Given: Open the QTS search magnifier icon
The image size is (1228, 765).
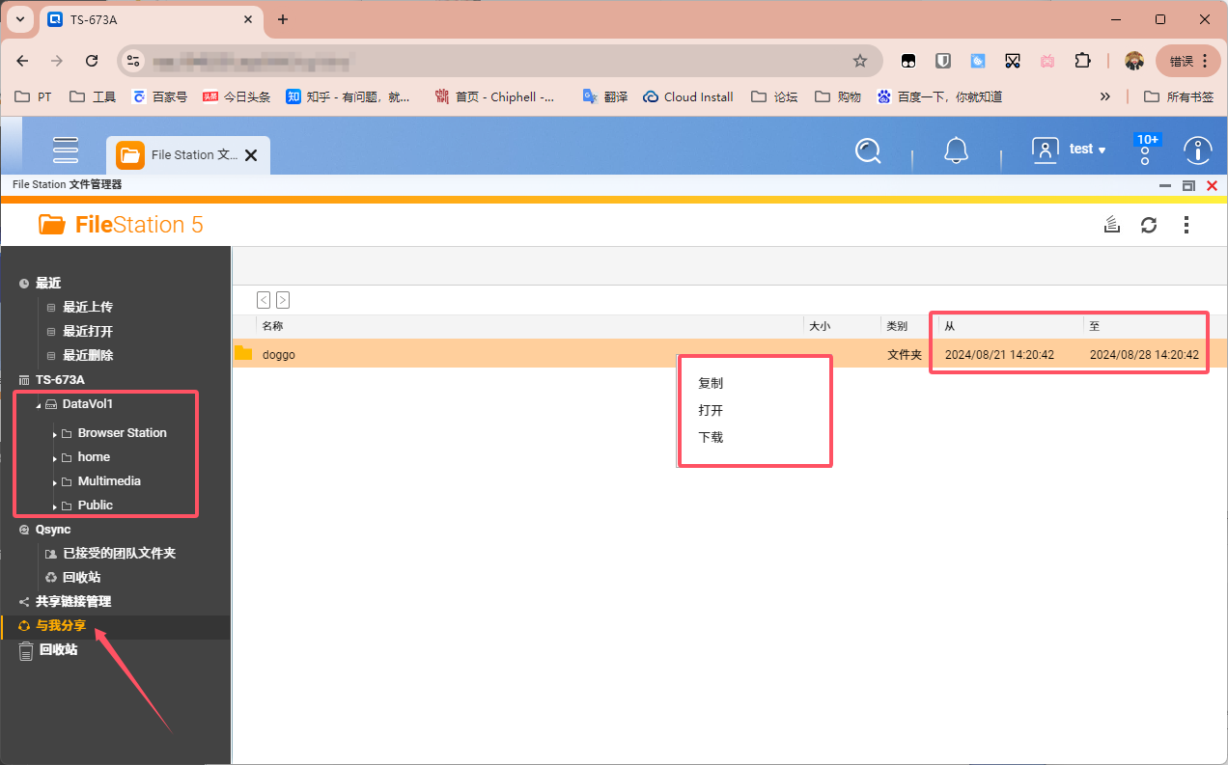Looking at the screenshot, I should [x=868, y=150].
